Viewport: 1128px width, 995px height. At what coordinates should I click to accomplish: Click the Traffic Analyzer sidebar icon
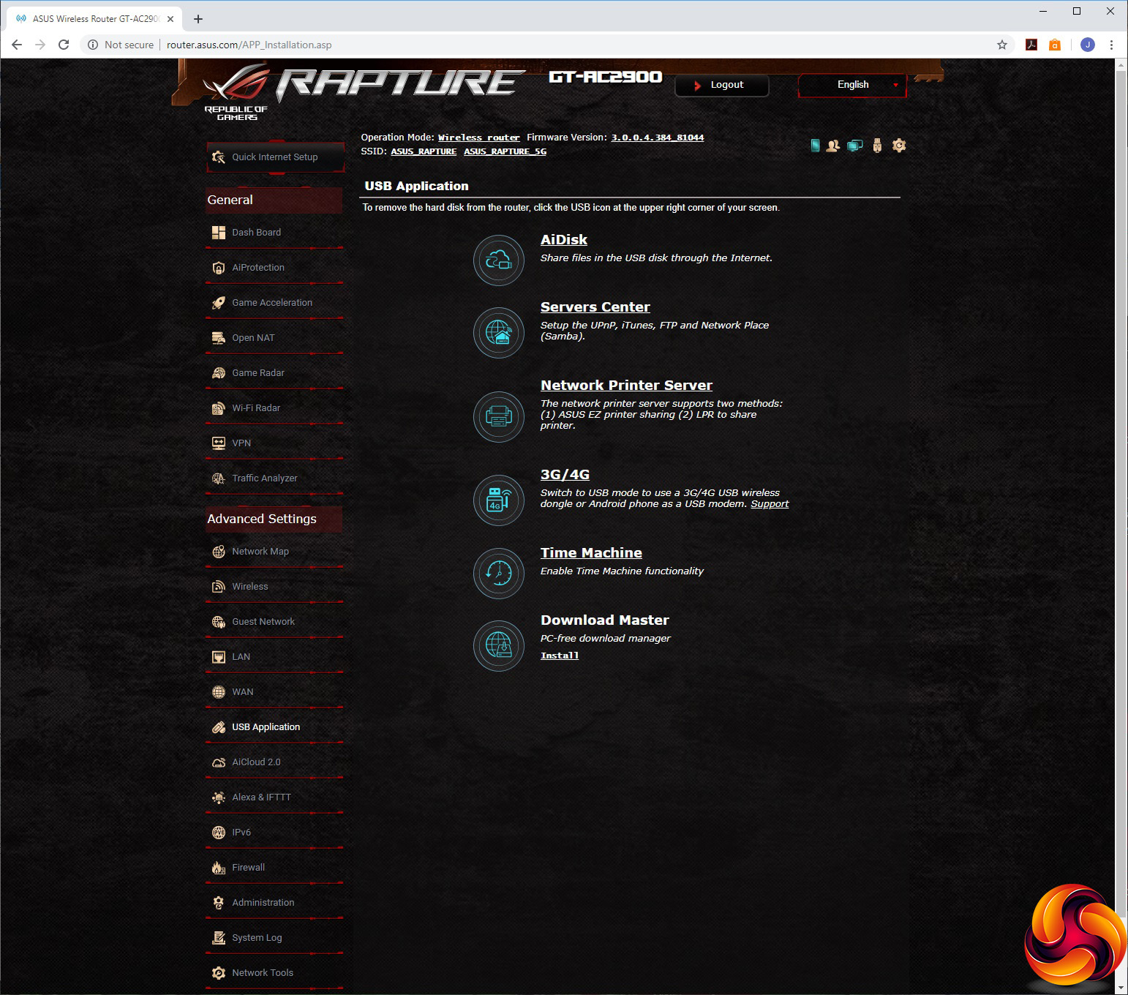point(219,478)
